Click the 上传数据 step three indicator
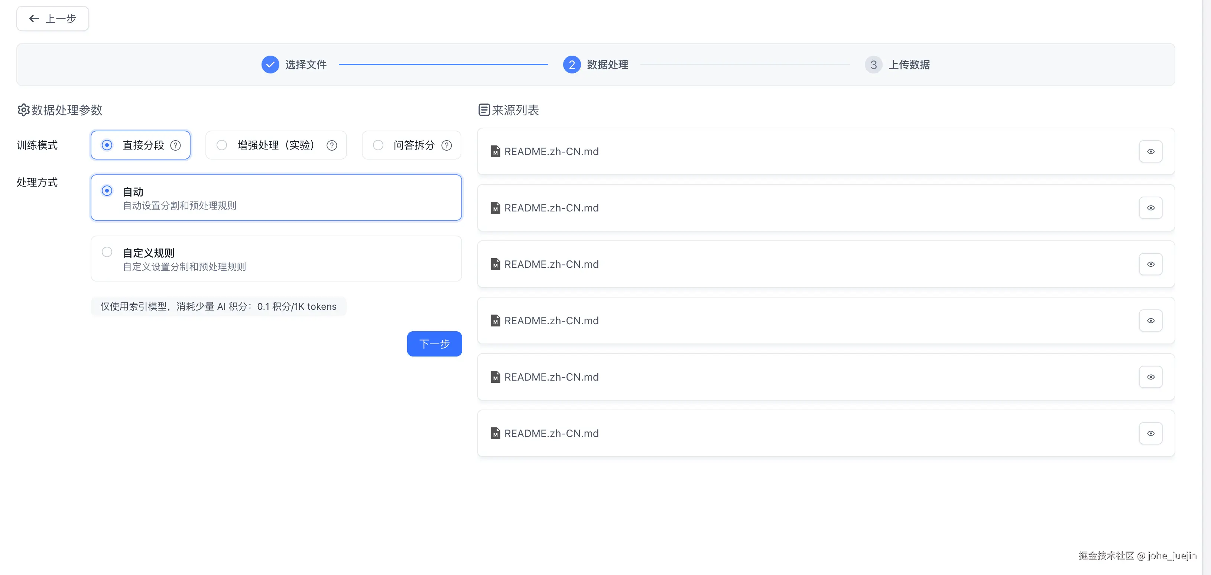The height and width of the screenshot is (575, 1211). [x=873, y=65]
